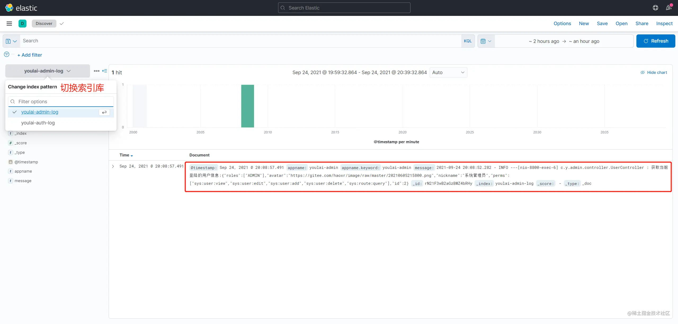Screen dimensions: 678x324
Task: Click Save in the top menu
Action: tap(602, 24)
